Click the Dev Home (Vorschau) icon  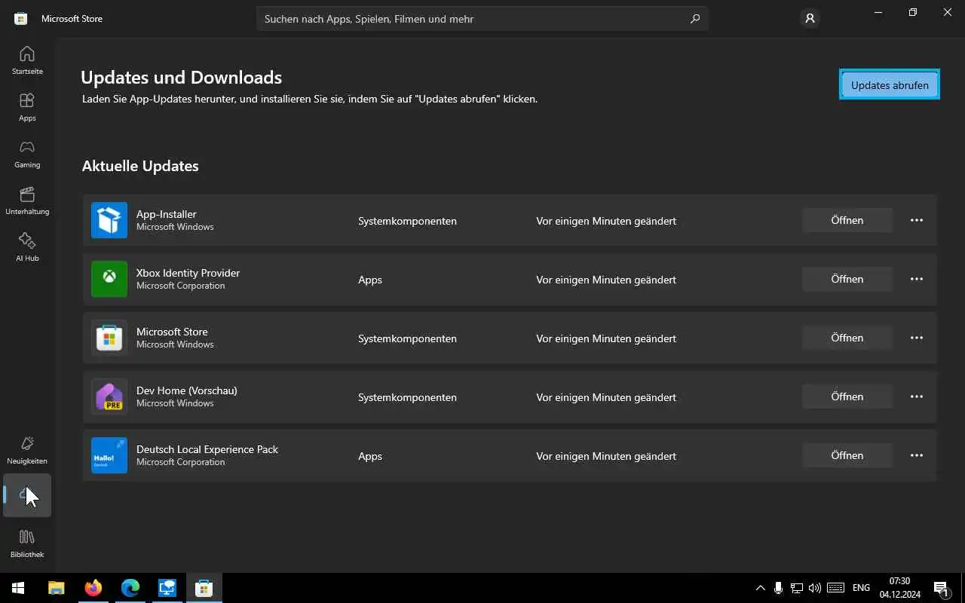pyautogui.click(x=109, y=396)
